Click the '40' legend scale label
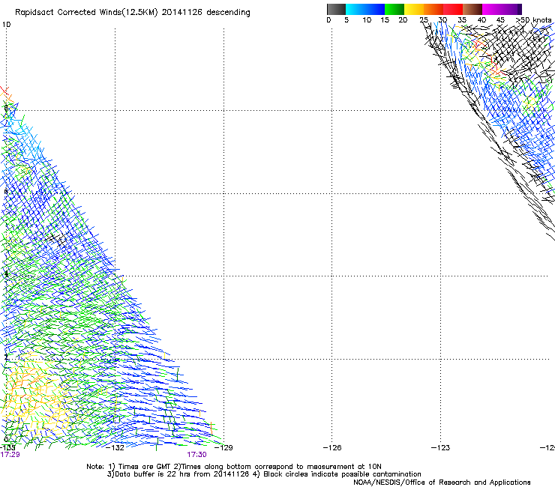555x487 pixels. [x=481, y=19]
